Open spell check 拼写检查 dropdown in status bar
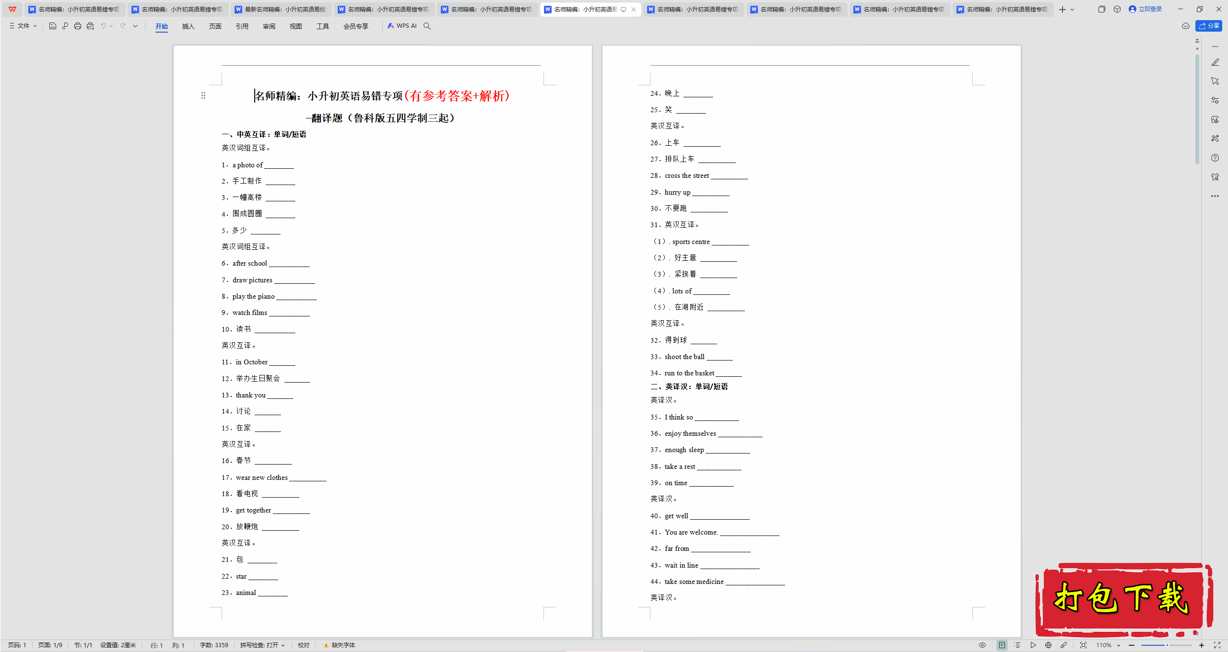1228x652 pixels. tap(263, 645)
